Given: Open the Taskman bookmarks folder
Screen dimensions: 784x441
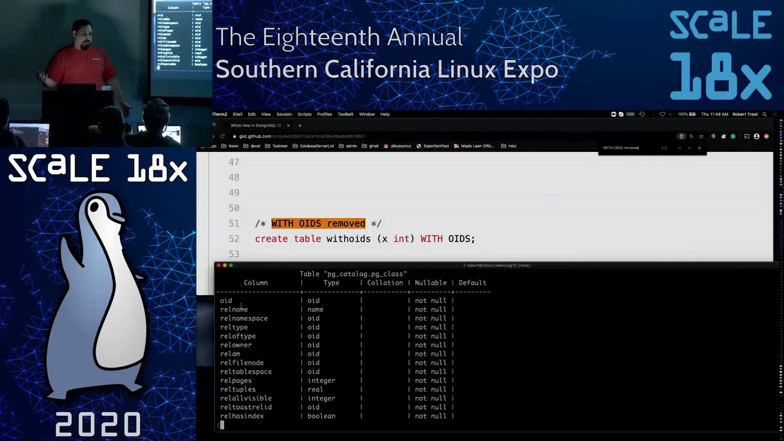Looking at the screenshot, I should pyautogui.click(x=276, y=146).
